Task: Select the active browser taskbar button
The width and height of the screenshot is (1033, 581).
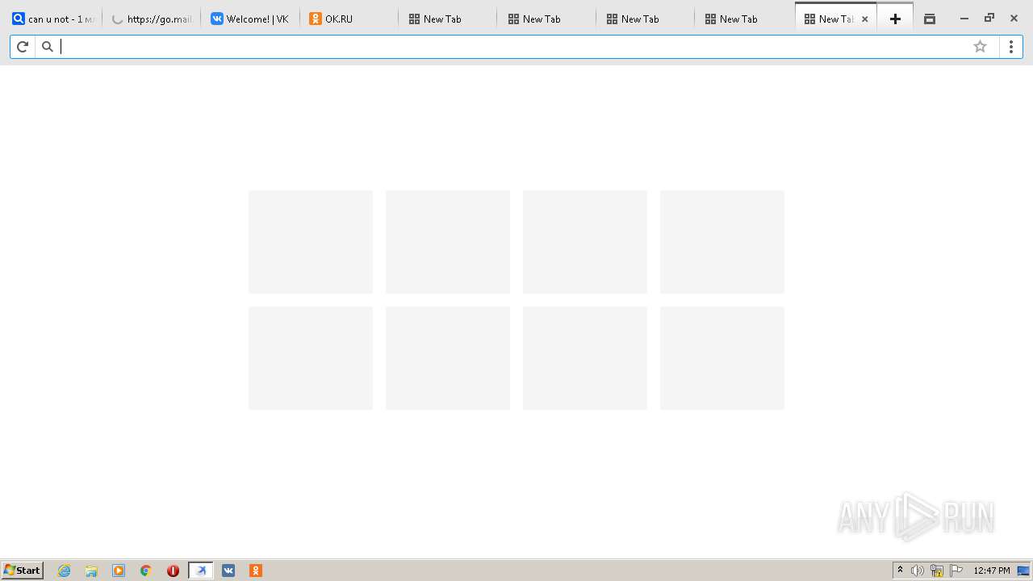Action: click(x=201, y=571)
